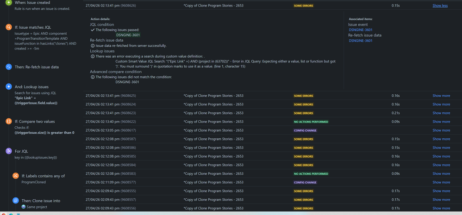462x215 pixels.
Task: Select the green Issue created trigger icon
Action: click(x=8, y=2)
